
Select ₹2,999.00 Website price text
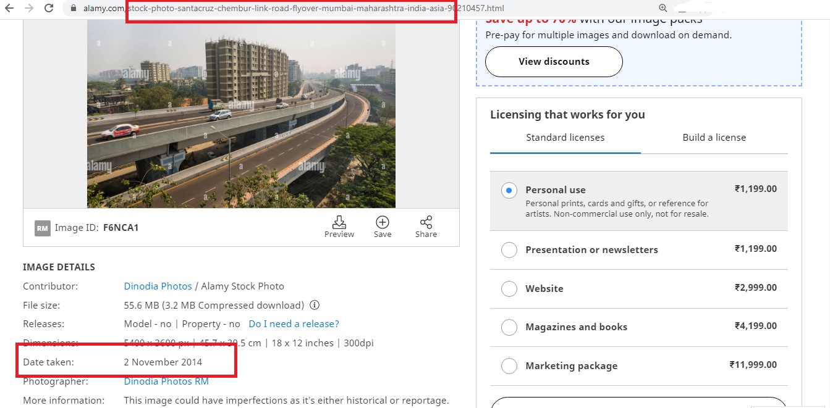click(x=756, y=288)
